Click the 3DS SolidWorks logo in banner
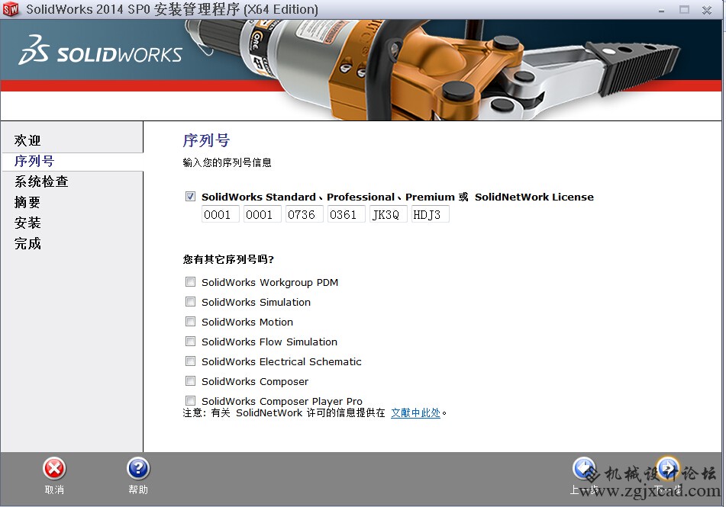Viewport: 726px width, 507px height. [100, 50]
